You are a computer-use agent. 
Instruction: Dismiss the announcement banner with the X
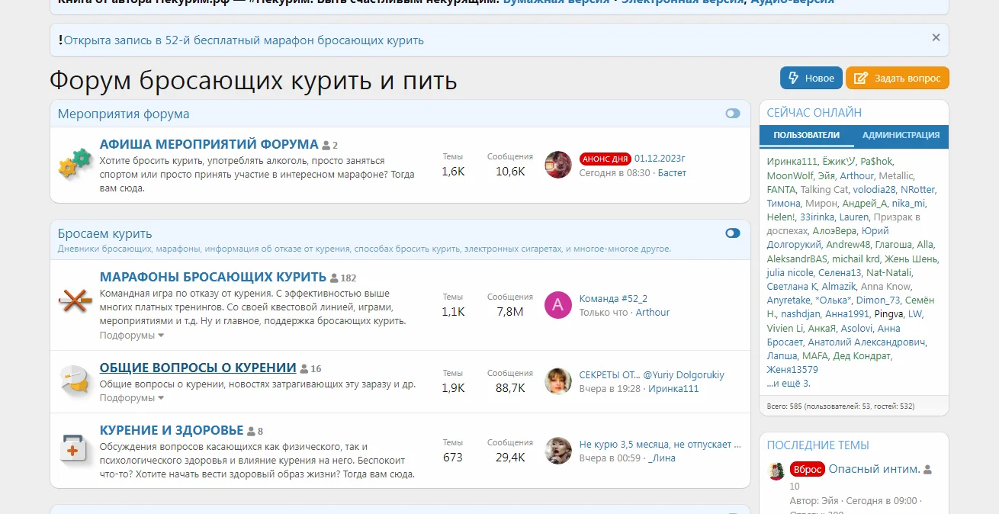coord(936,37)
